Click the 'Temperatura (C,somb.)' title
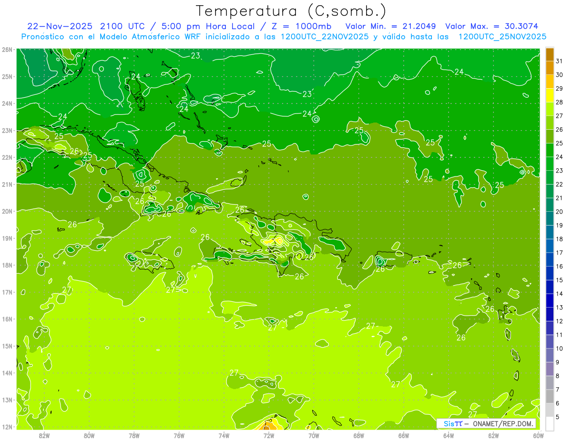Image resolution: width=572 pixels, height=442 pixels. [x=291, y=10]
